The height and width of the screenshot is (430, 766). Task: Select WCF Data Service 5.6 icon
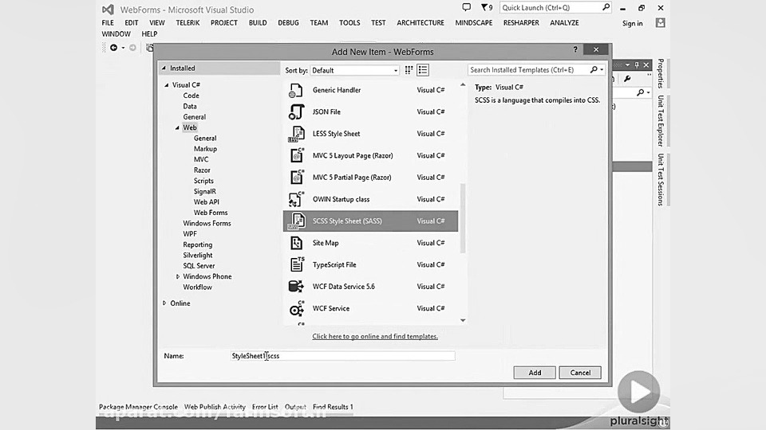pos(296,287)
